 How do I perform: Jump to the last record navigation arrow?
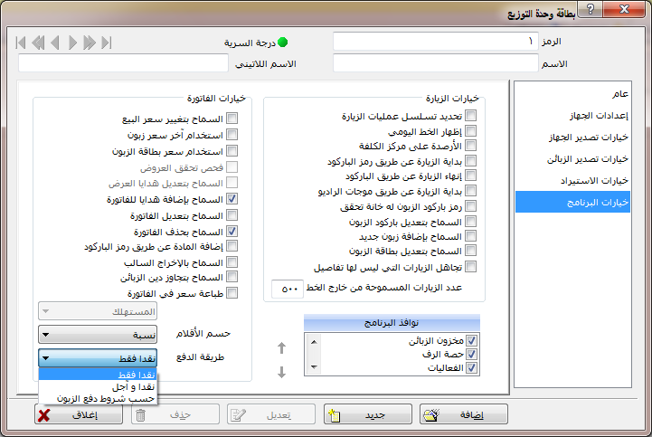(x=107, y=42)
